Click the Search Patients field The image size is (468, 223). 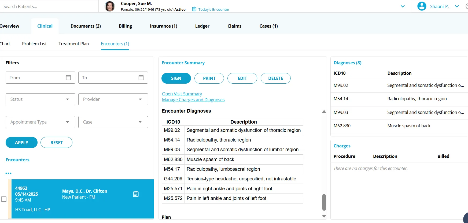49,6
